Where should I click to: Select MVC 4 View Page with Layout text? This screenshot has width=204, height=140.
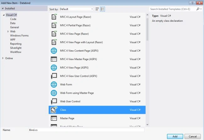coord(81,42)
